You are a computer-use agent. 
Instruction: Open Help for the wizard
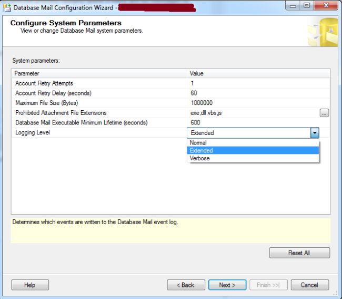point(30,285)
